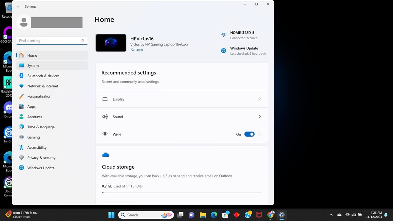This screenshot has width=393, height=221.
Task: Click the Find a setting search box
Action: [x=51, y=40]
